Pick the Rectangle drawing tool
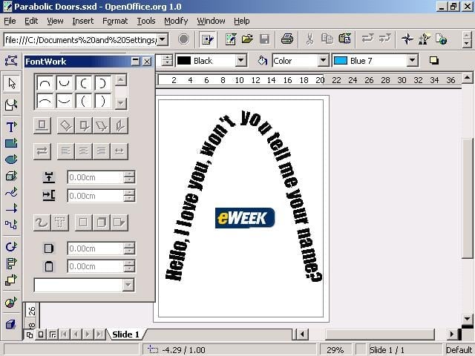 click(12, 143)
